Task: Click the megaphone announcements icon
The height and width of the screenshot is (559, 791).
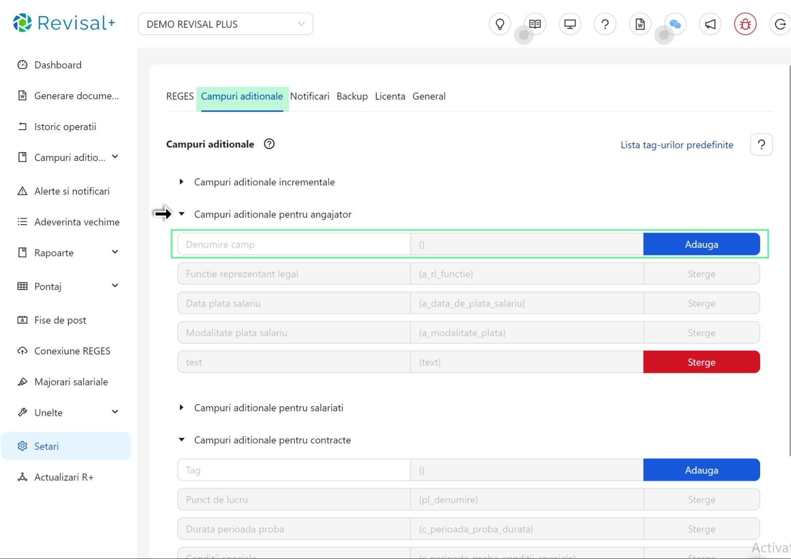Action: click(x=710, y=24)
